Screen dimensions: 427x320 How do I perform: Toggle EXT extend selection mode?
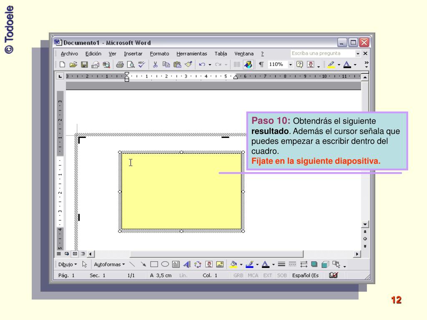click(x=267, y=275)
